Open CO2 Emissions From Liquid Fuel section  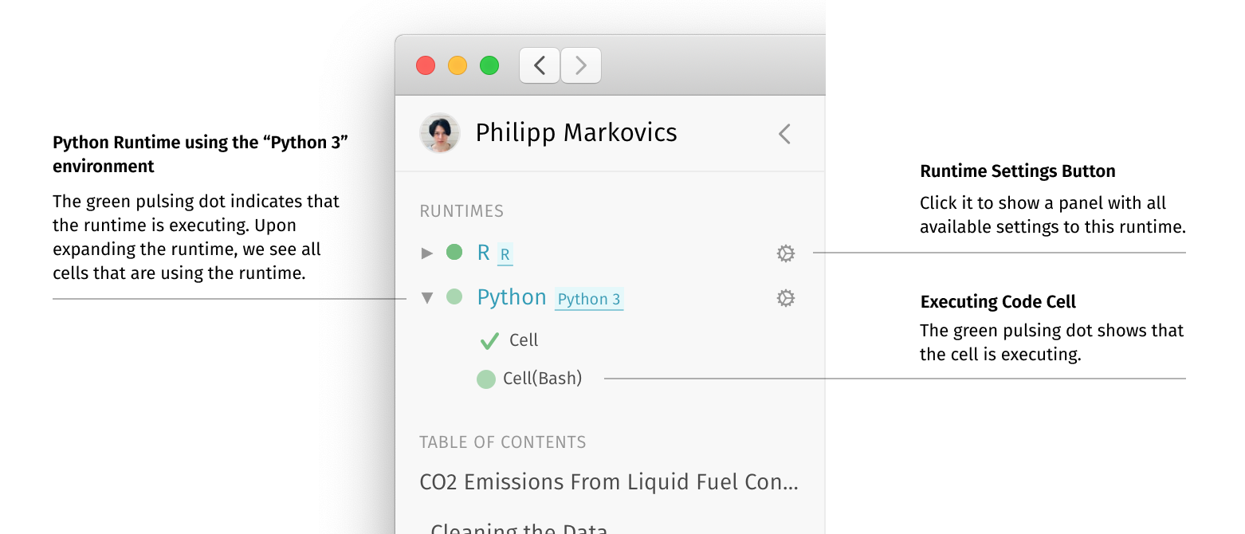point(609,482)
